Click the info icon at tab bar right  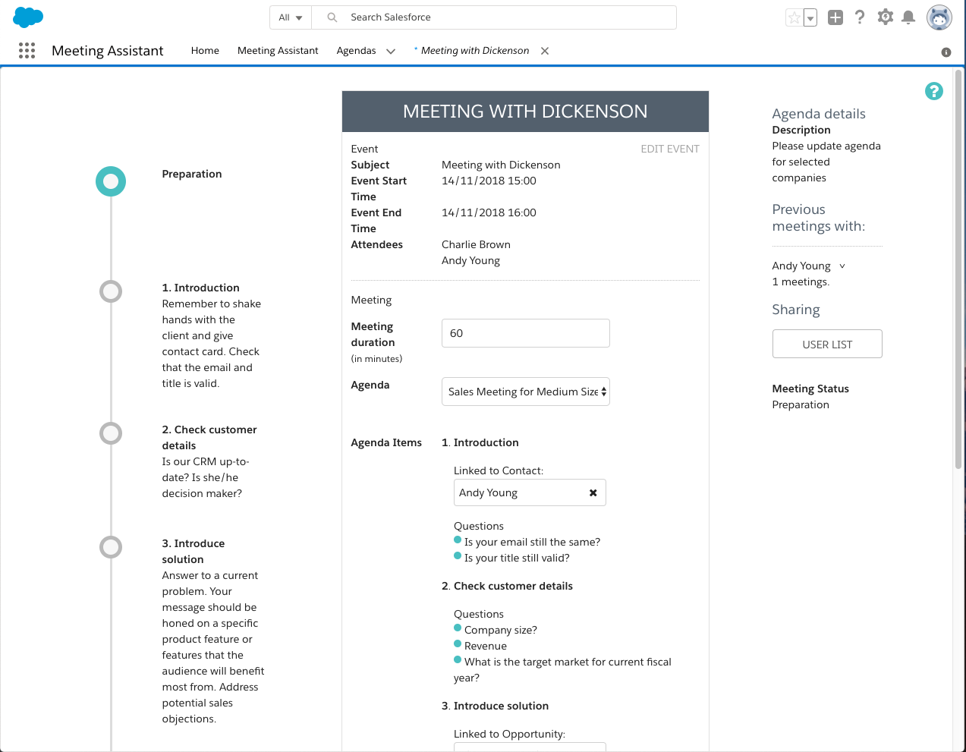pos(946,52)
